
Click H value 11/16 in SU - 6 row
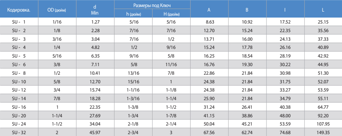pyautogui.click(x=171, y=65)
